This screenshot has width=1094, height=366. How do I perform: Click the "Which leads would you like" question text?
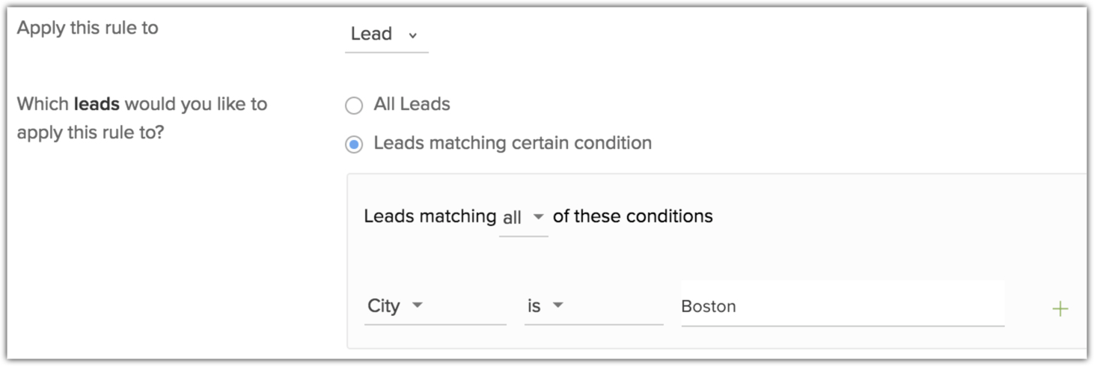(x=142, y=103)
